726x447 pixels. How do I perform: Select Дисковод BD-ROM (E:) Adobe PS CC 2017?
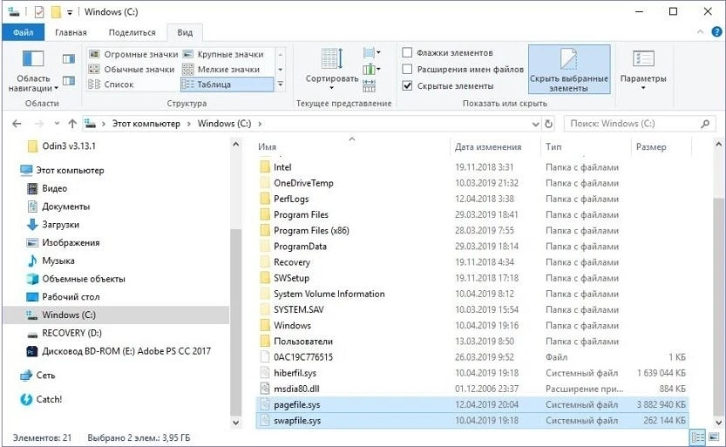126,351
